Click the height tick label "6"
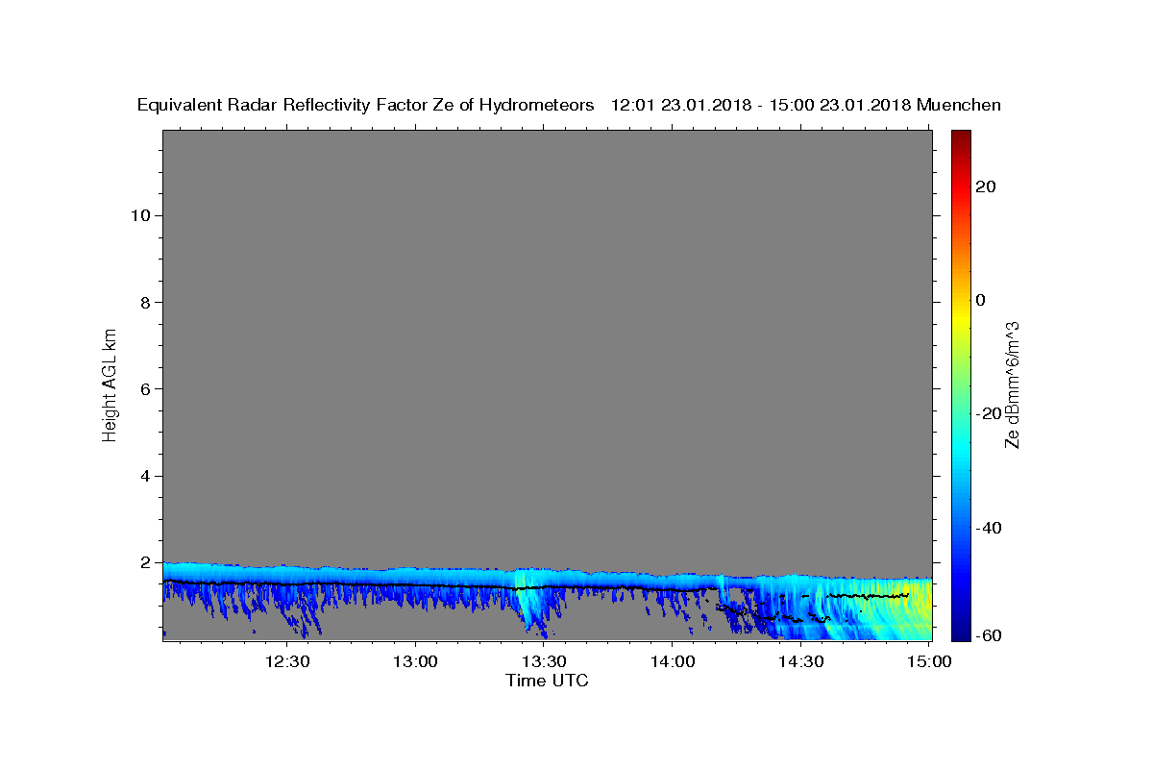The height and width of the screenshot is (769, 1153). click(147, 388)
